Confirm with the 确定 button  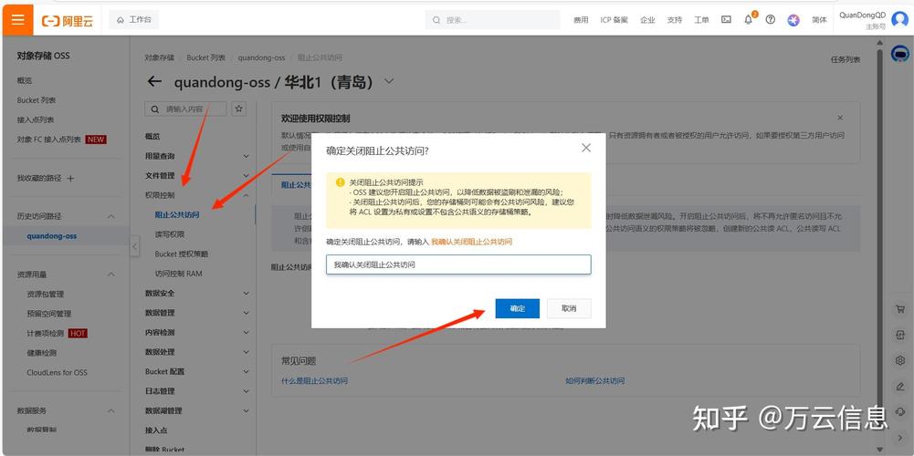(x=517, y=308)
